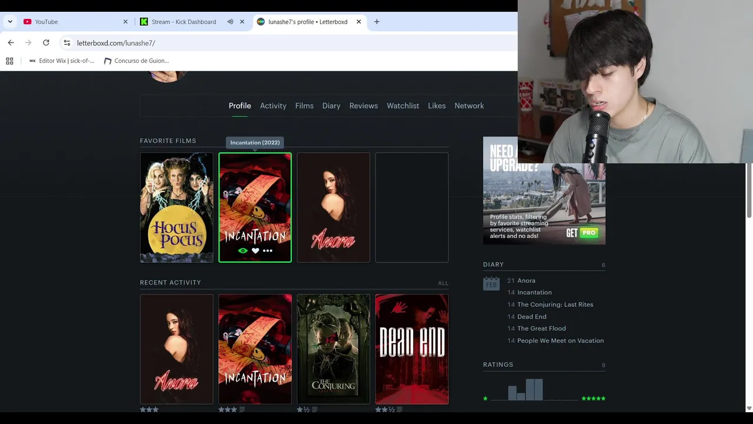Open review icon under The Conjuring poster

(315, 409)
